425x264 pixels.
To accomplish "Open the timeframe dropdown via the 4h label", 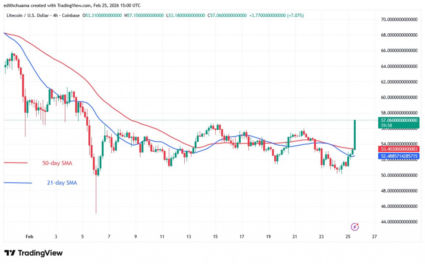I will tap(54, 15).
